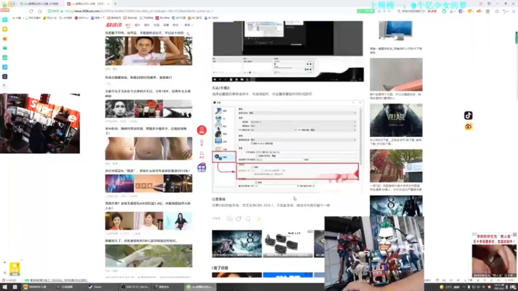
Task: Open the Village game sidebar thumbnail
Action: pyautogui.click(x=396, y=120)
